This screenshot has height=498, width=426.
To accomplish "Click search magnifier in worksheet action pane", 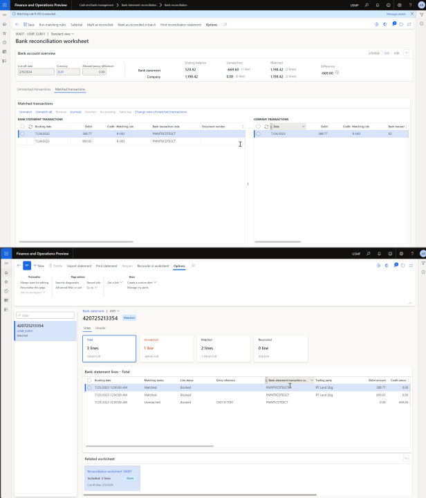I will (x=225, y=24).
